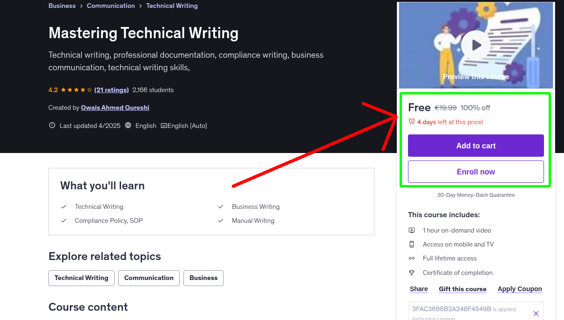The height and width of the screenshot is (320, 564).
Task: Click the globe language icon
Action: (128, 126)
